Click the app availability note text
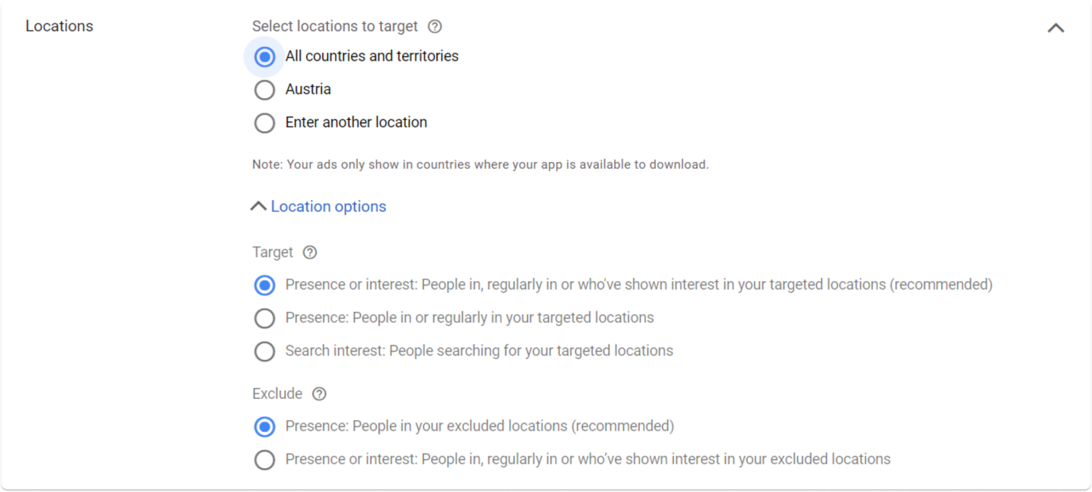The height and width of the screenshot is (492, 1092). pyautogui.click(x=480, y=164)
